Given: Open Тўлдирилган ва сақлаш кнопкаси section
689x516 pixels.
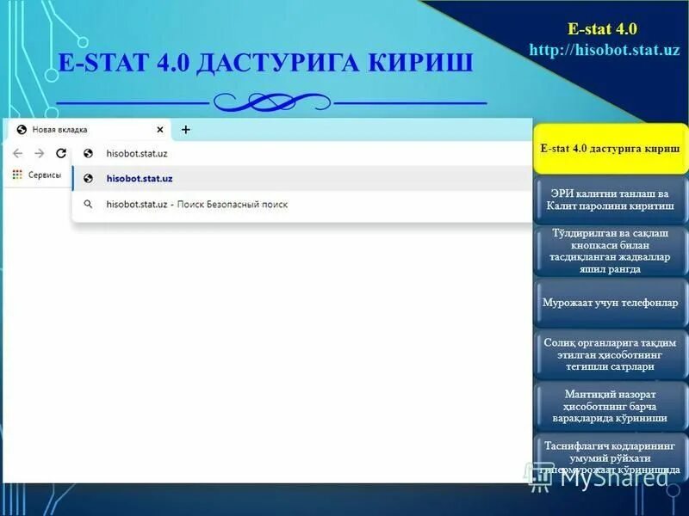Looking at the screenshot, I should pyautogui.click(x=611, y=251).
